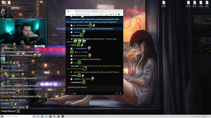Launch Microsoft Edge from taskbar
The width and height of the screenshot is (211, 118).
[43, 116]
